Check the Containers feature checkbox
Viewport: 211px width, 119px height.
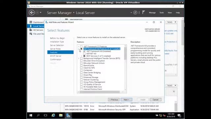[x=81, y=70]
